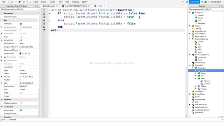The image size is (224, 126).
Task: Click the ScreenGui icon under StarterGui
Action: [196, 68]
